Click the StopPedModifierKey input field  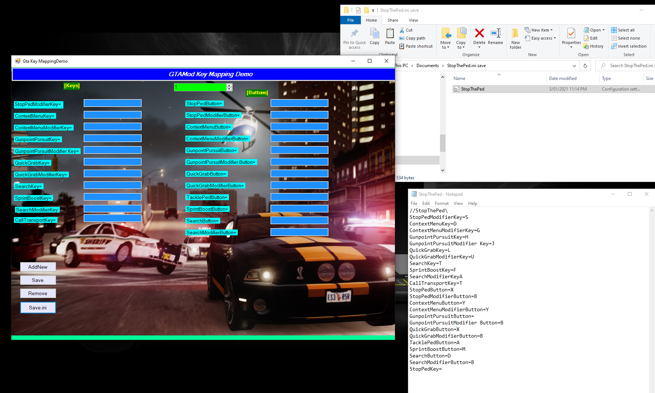click(x=112, y=103)
